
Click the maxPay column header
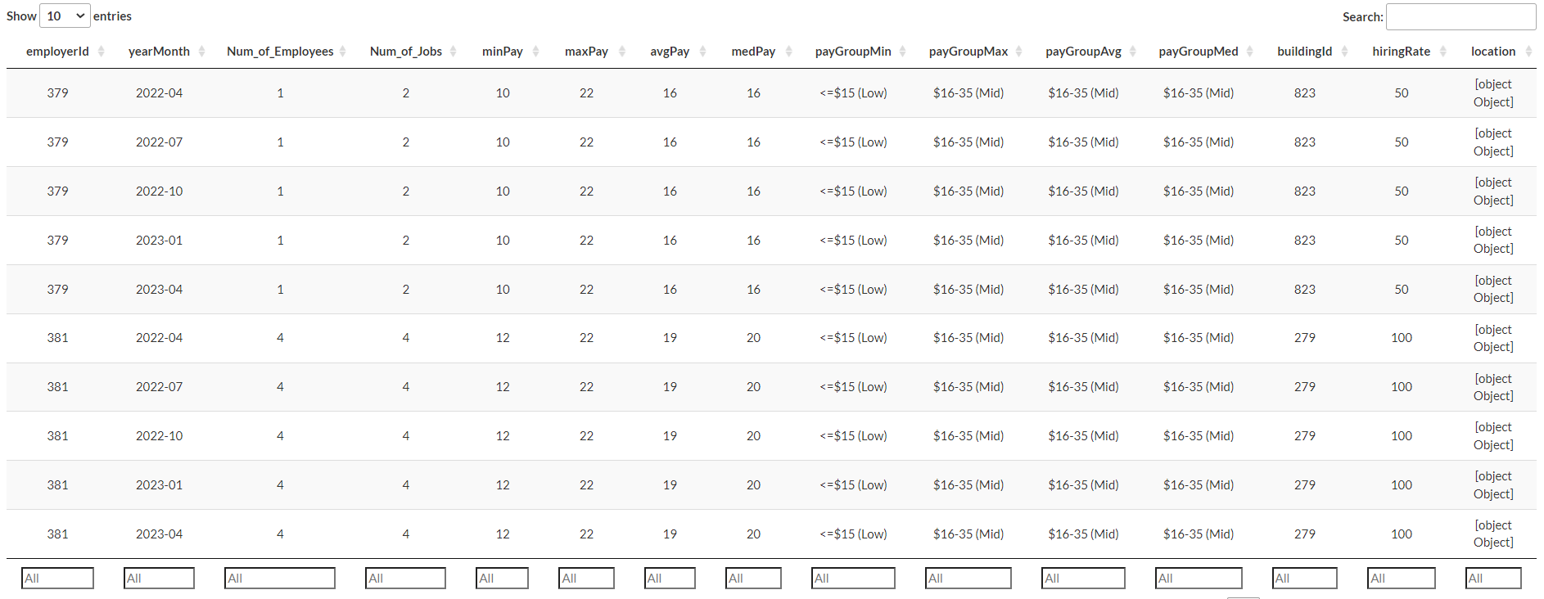pos(586,52)
